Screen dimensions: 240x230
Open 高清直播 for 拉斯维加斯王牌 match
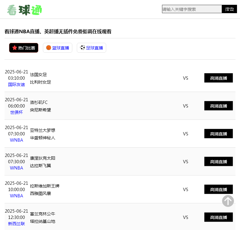(x=218, y=189)
